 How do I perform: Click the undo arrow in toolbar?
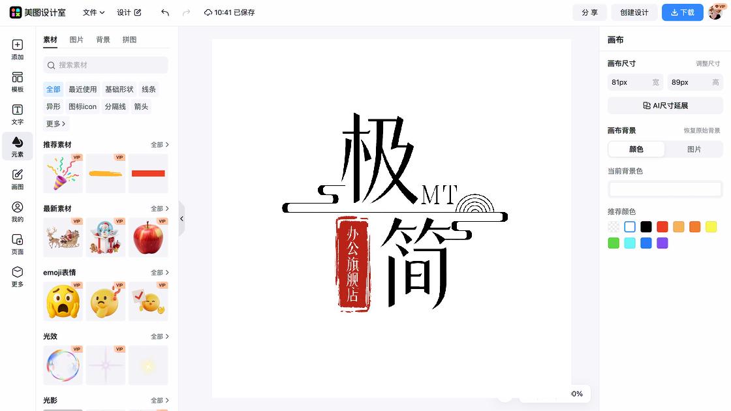coord(165,12)
